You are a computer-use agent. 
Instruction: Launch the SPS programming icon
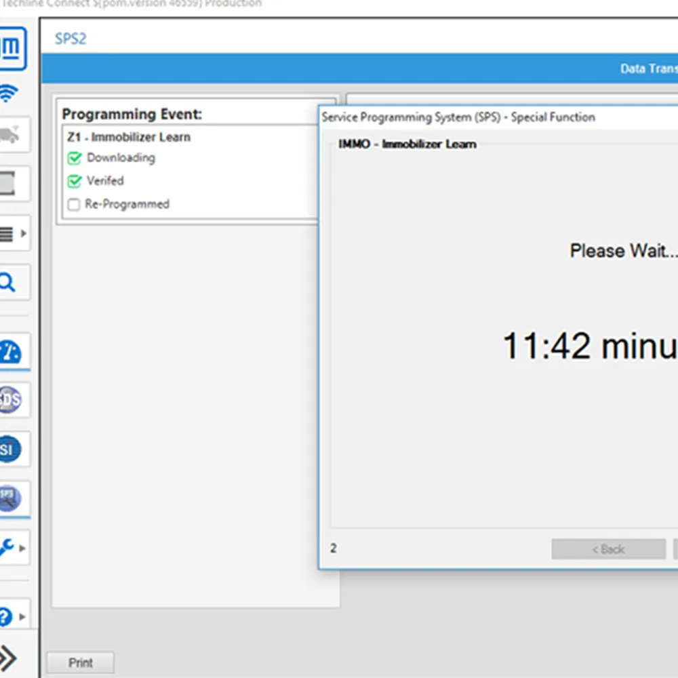click(9, 498)
